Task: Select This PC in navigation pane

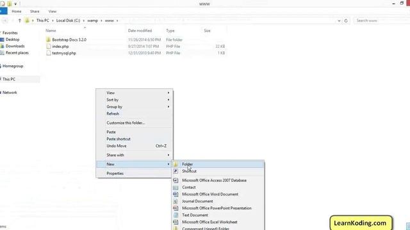Action: tap(9, 79)
